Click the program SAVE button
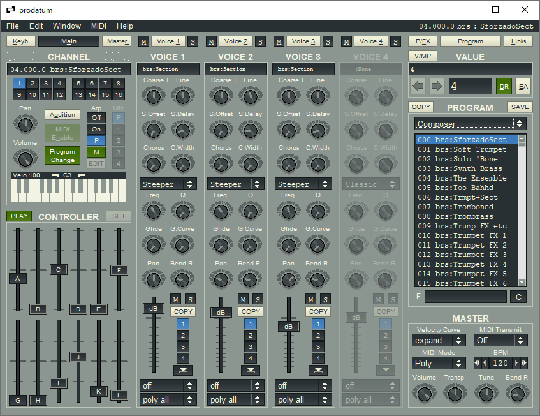 click(520, 107)
